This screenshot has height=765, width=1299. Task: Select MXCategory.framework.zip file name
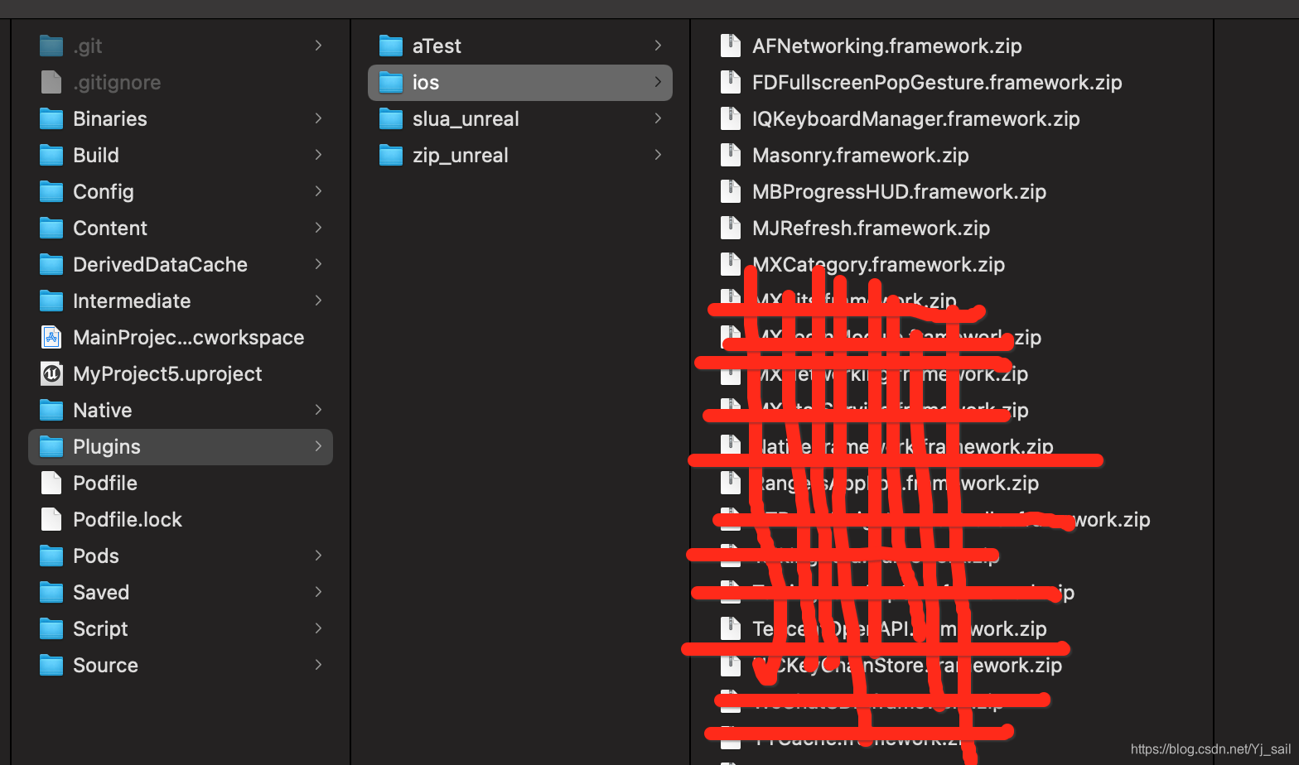878,265
